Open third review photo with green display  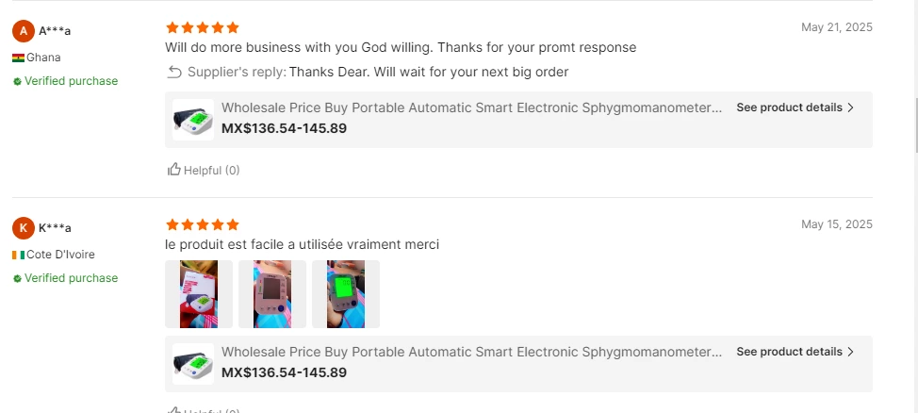tap(346, 294)
